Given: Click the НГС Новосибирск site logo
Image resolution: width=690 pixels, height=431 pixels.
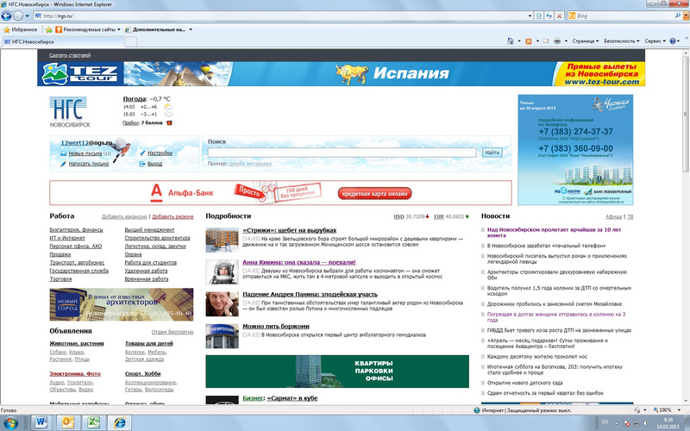Looking at the screenshot, I should click(x=70, y=112).
